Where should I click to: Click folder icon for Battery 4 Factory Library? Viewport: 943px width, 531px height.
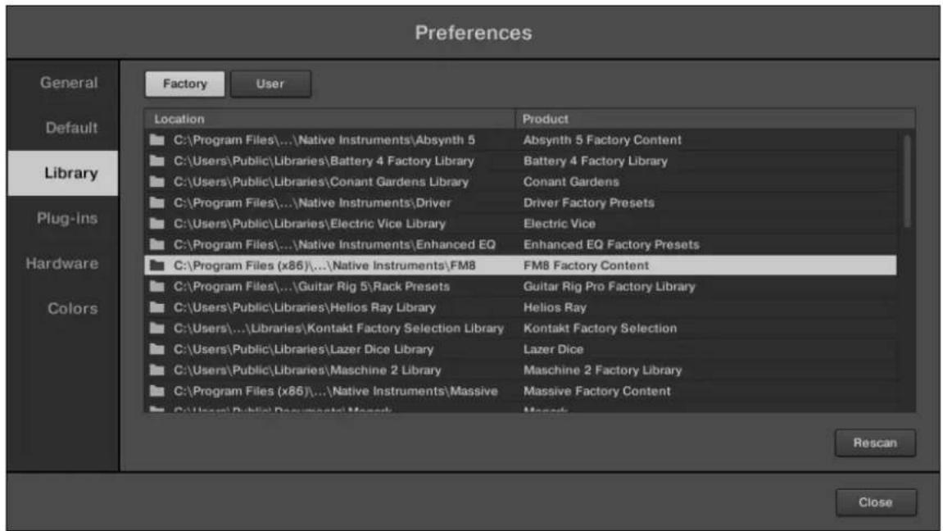(x=157, y=161)
